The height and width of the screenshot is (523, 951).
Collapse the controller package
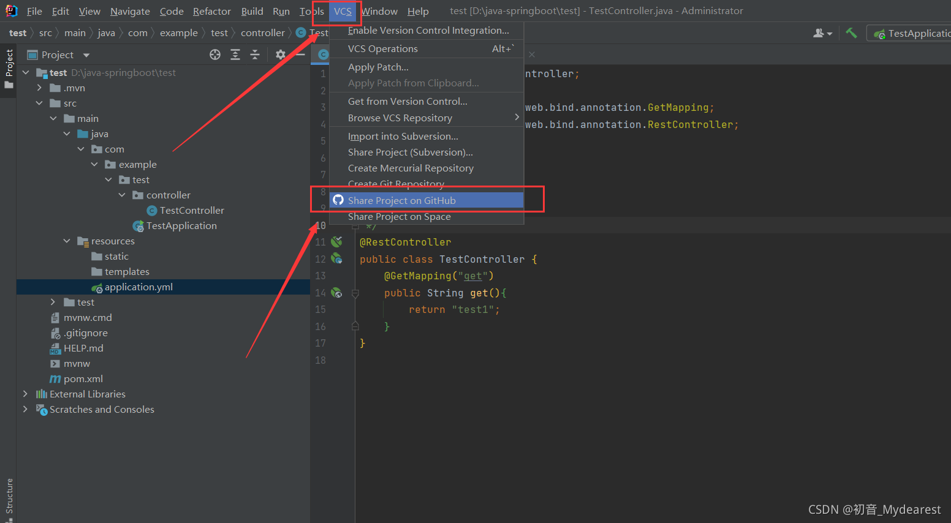click(122, 195)
